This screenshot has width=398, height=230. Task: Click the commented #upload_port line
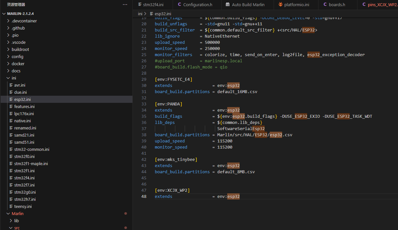pyautogui.click(x=198, y=61)
